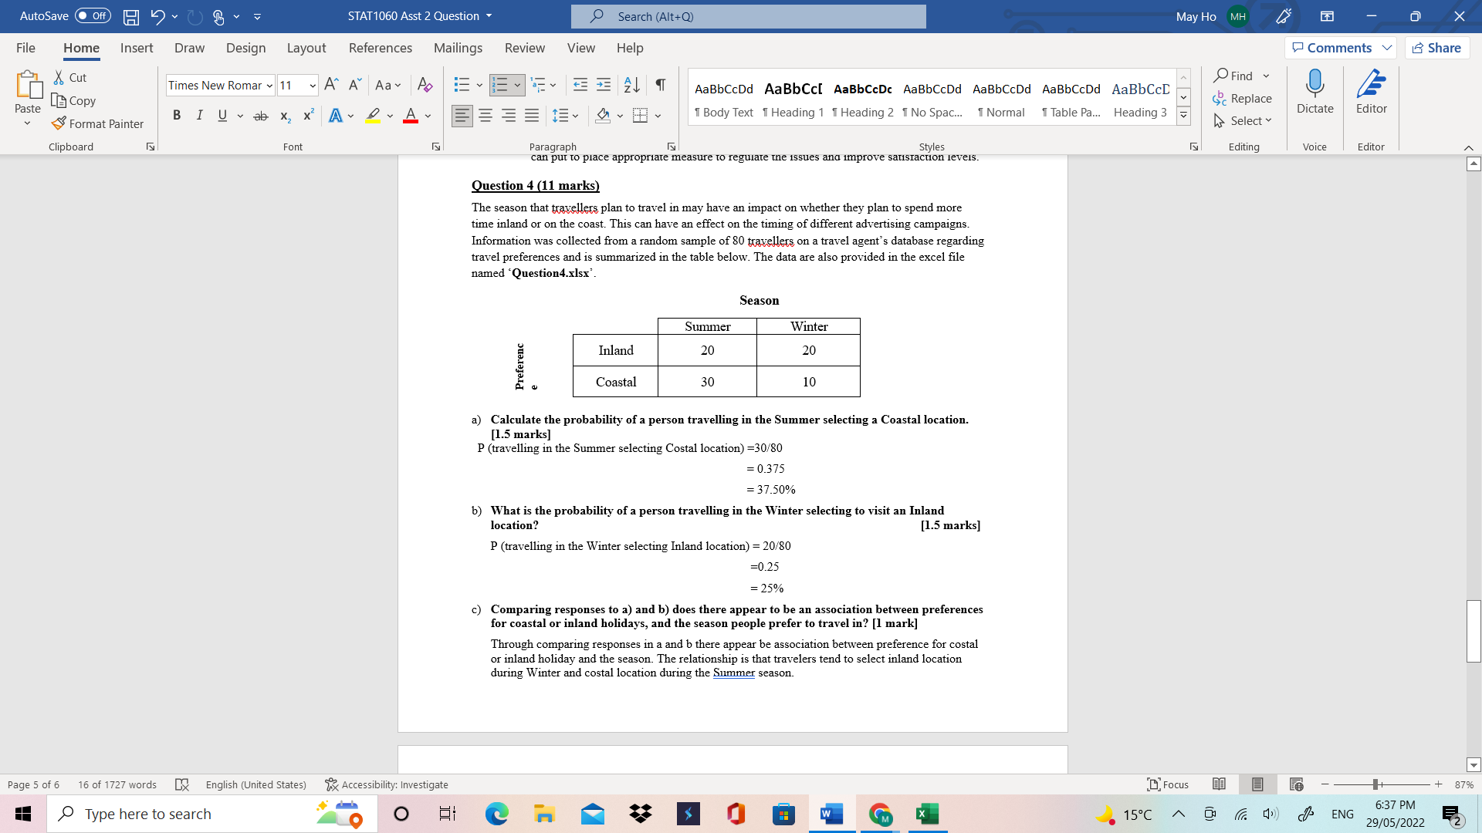Run the Accessibility Investigate check
This screenshot has height=833, width=1482.
(386, 784)
